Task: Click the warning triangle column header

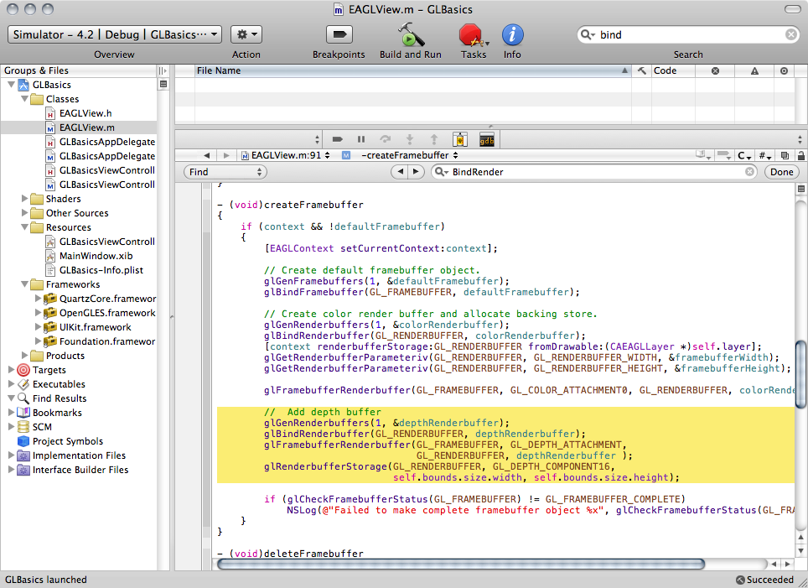Action: click(x=754, y=71)
